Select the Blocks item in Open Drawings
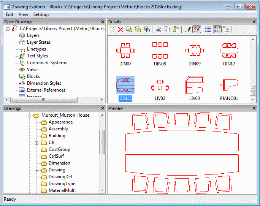Viewport: 260px width, 206px height. [x=33, y=76]
